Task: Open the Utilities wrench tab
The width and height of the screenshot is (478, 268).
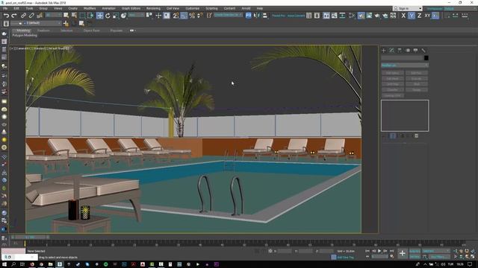Action: (x=423, y=51)
